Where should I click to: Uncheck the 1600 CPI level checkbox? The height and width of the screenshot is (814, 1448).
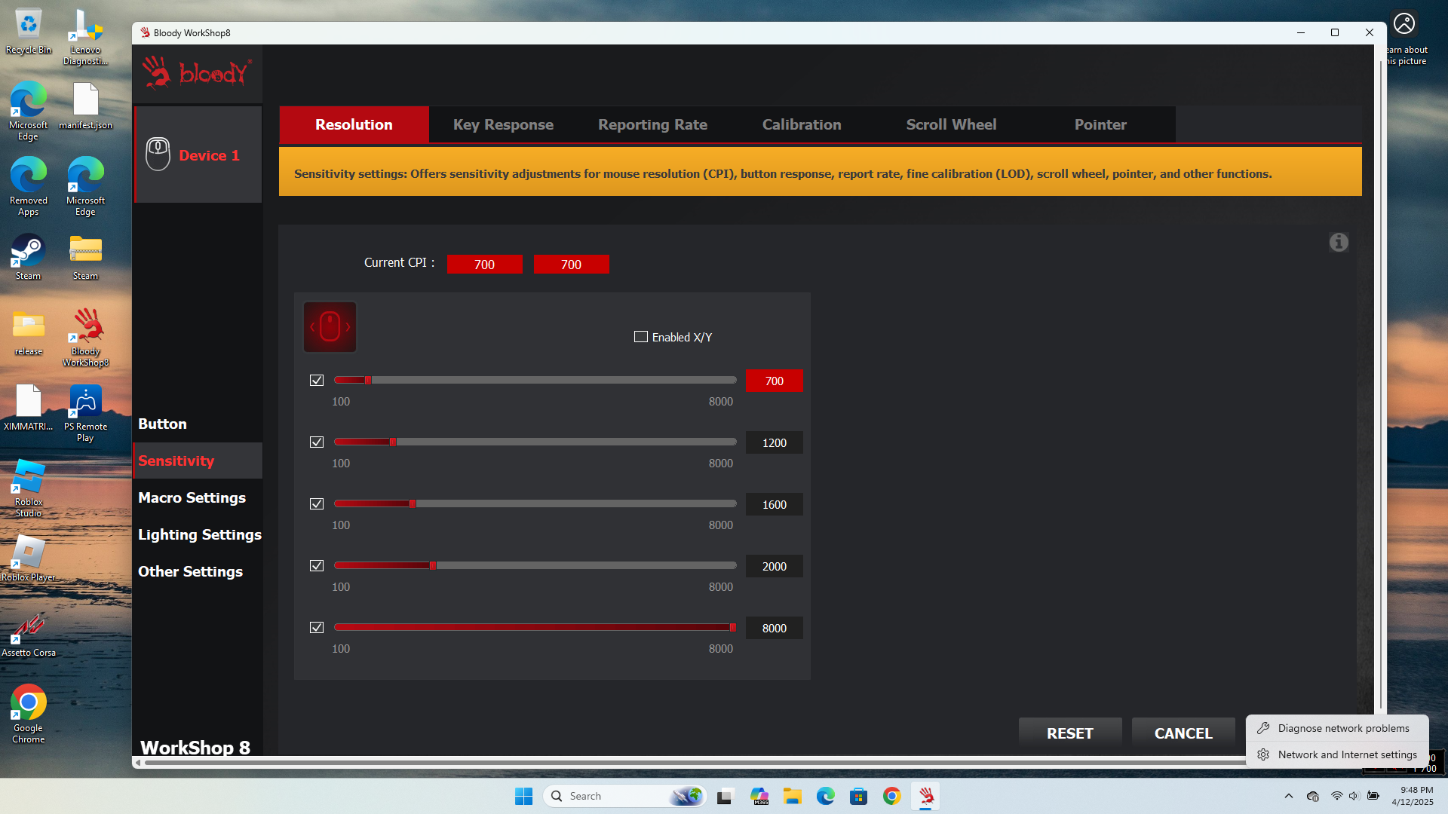point(317,504)
